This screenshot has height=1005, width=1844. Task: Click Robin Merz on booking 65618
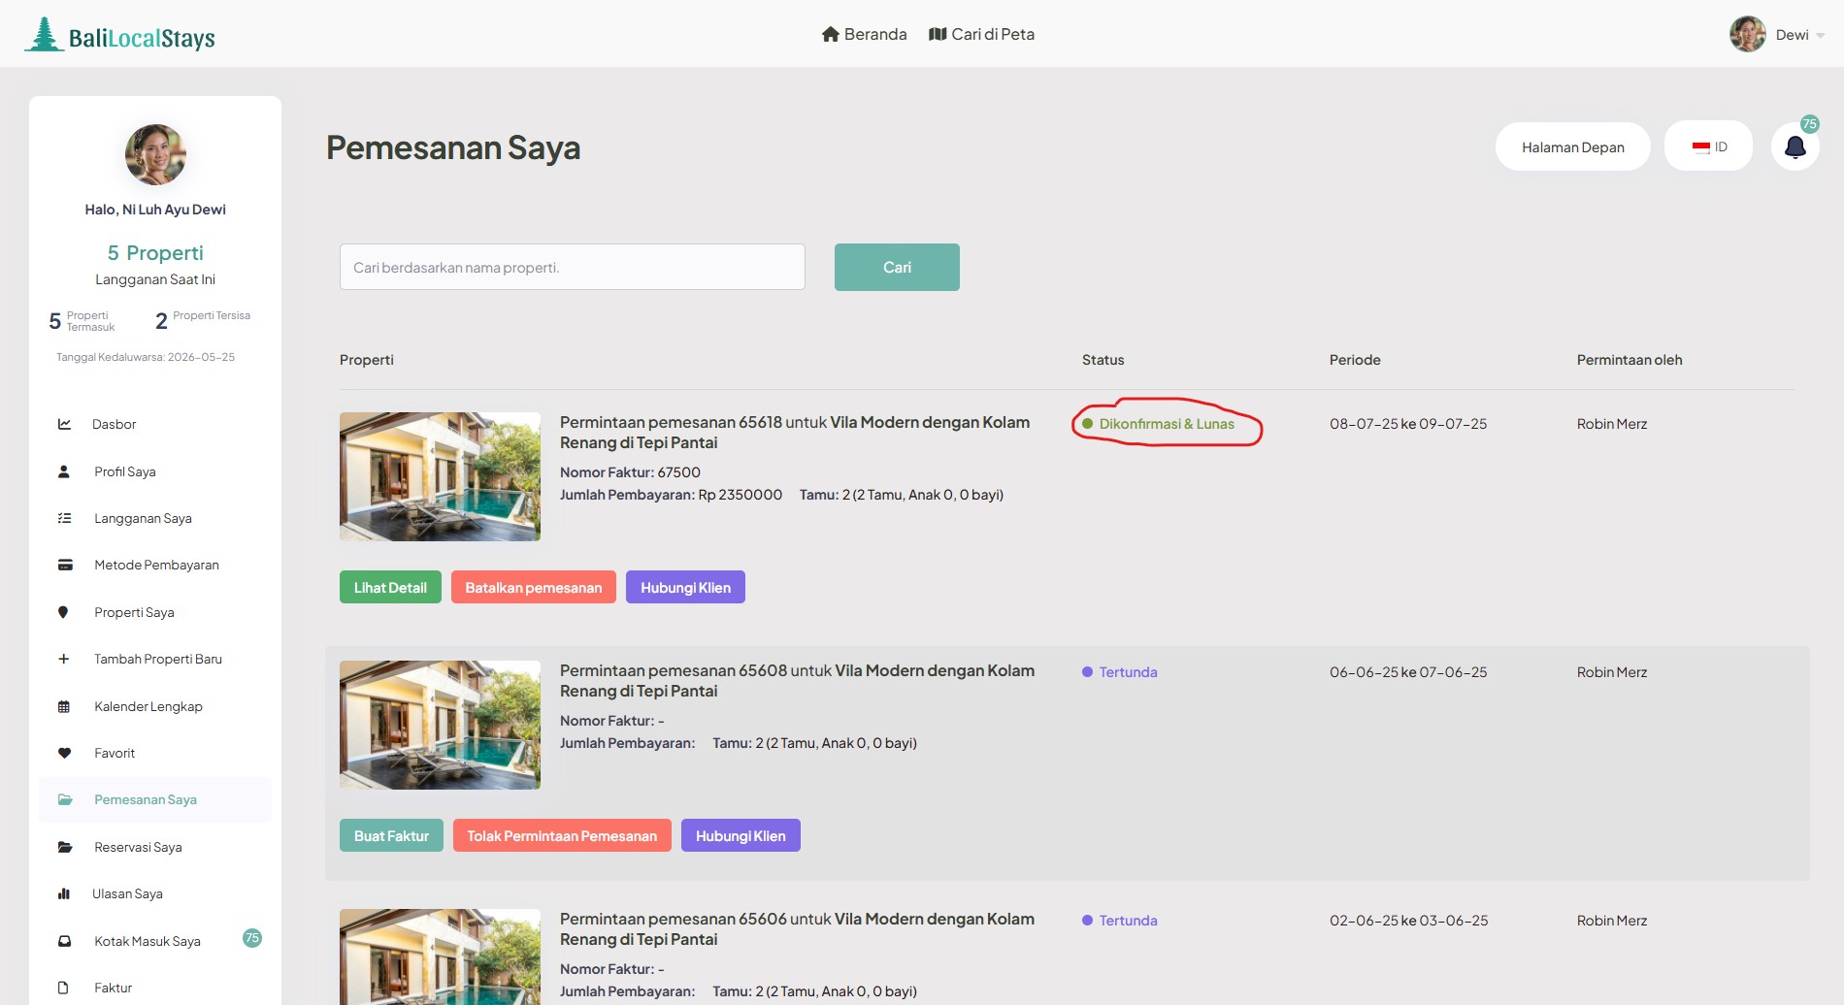1612,424
